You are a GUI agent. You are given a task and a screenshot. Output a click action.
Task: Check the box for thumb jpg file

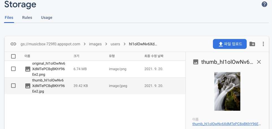coord(13,86)
